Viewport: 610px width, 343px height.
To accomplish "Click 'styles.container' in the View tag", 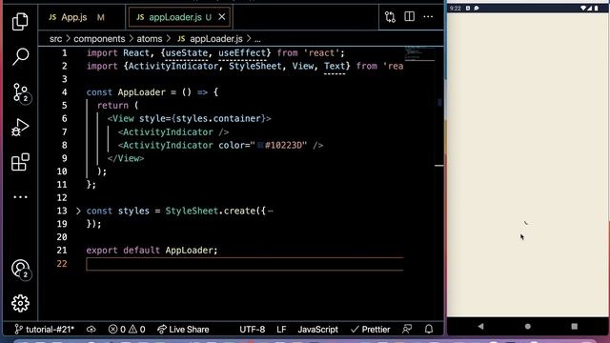I will [x=218, y=118].
